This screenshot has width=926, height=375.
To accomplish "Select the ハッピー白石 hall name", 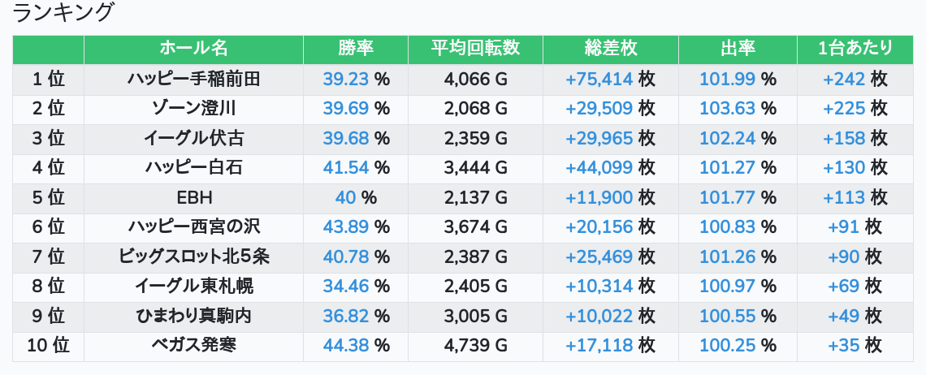I will [x=193, y=168].
